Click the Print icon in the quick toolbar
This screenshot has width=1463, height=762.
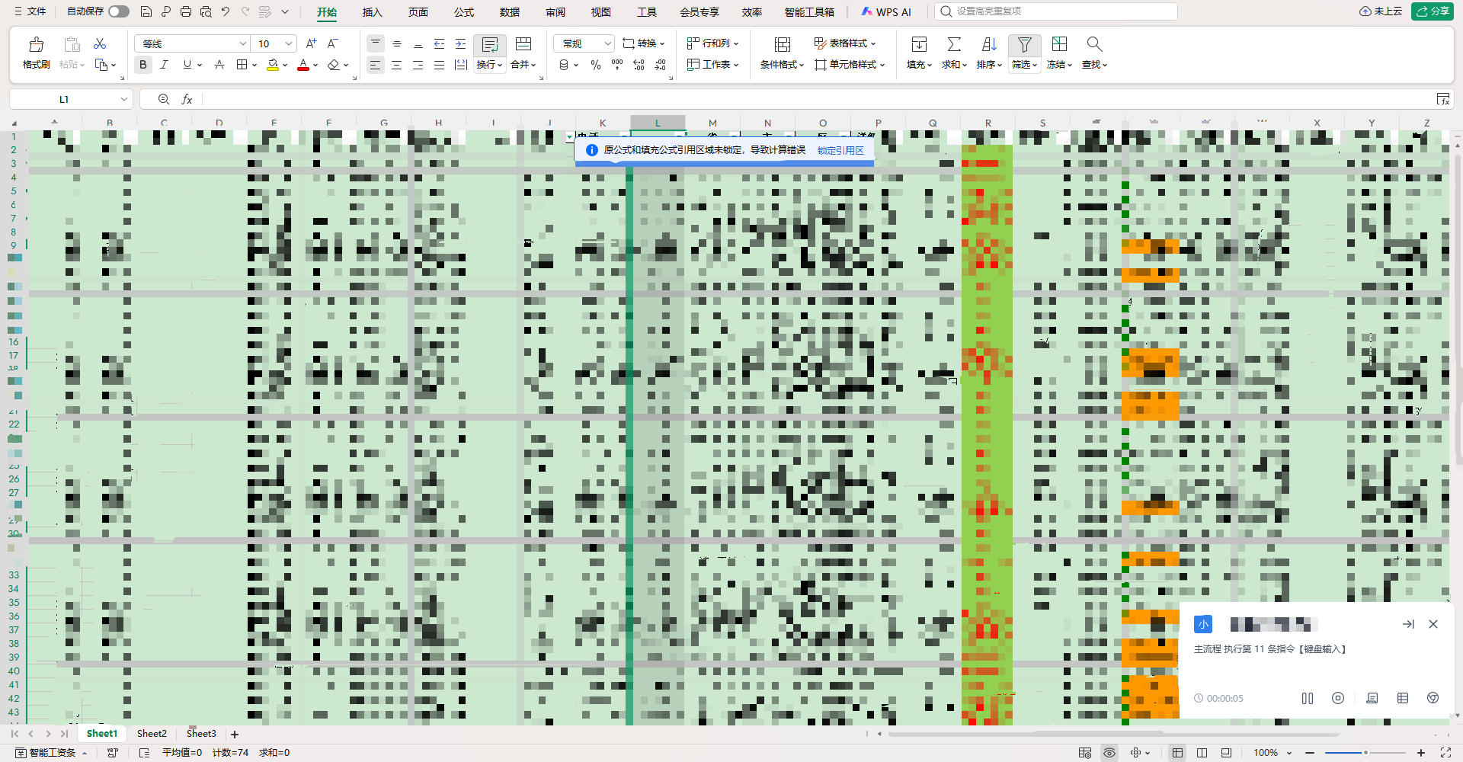[x=186, y=11]
